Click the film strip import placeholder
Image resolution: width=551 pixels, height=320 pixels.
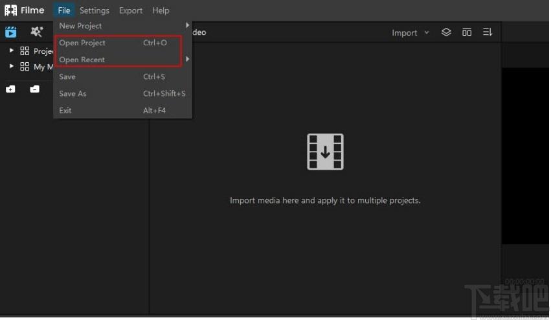[x=325, y=152]
